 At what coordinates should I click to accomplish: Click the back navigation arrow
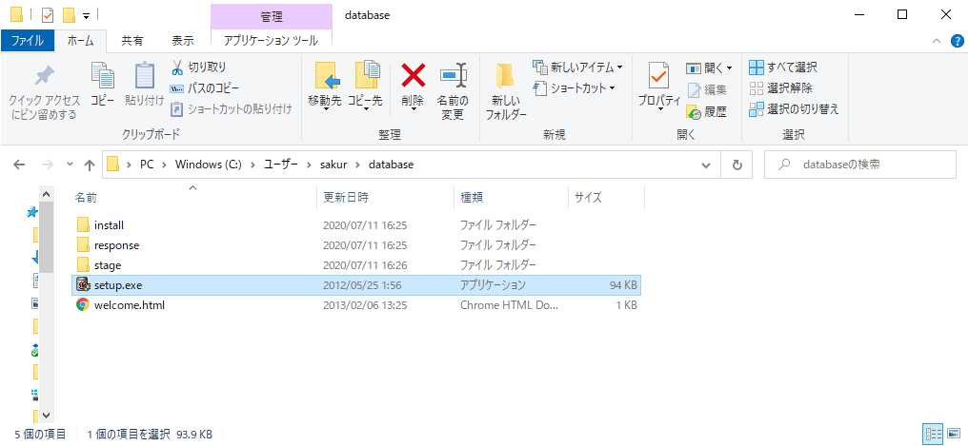[x=19, y=165]
